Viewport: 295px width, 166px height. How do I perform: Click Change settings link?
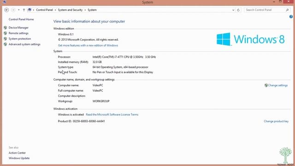277,85
